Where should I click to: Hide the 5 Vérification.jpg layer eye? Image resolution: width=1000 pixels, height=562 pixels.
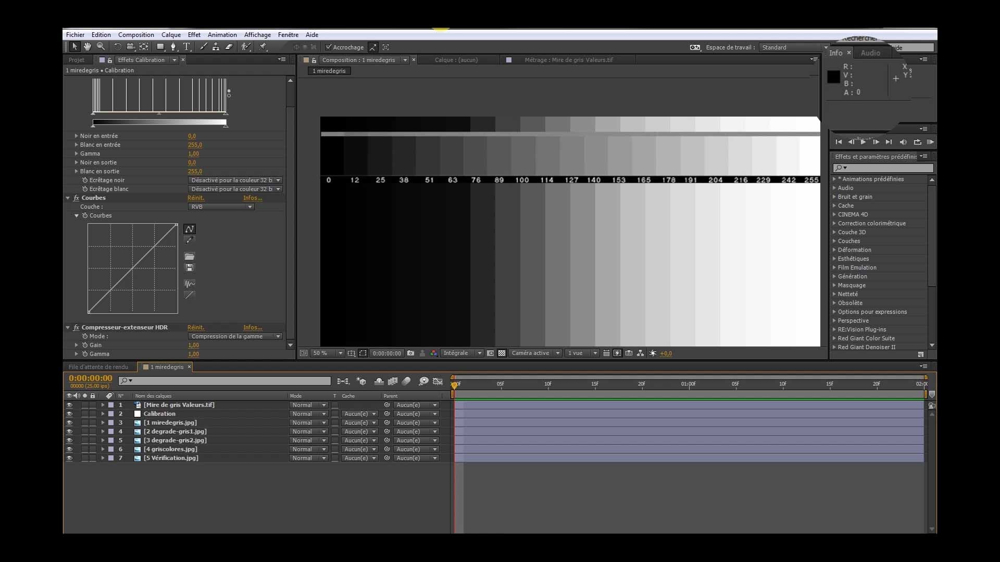click(69, 458)
